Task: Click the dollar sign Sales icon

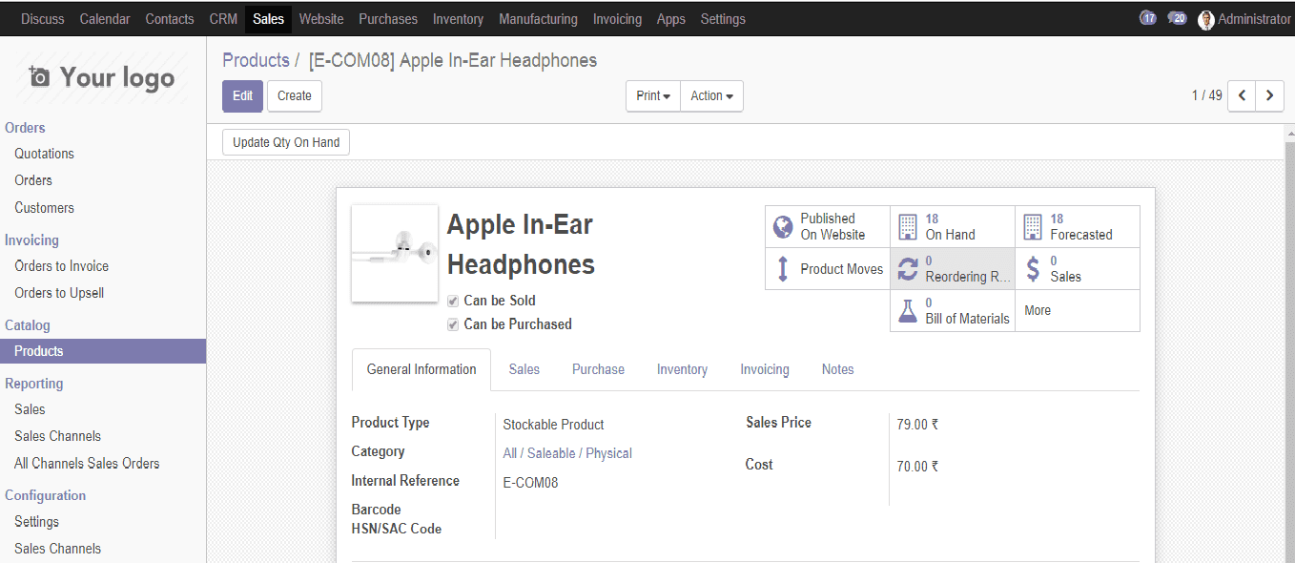Action: (1033, 269)
